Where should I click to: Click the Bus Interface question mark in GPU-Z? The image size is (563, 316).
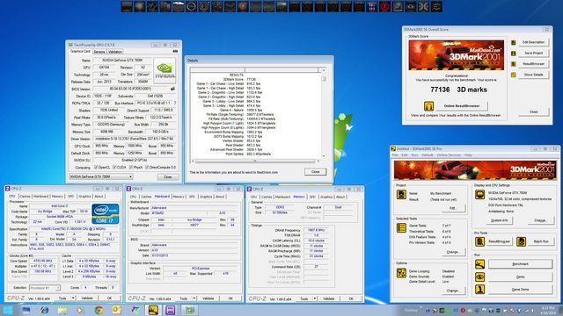click(x=175, y=104)
